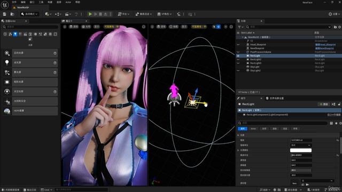Open the Platforms dropdown in toolbar

coord(123,14)
